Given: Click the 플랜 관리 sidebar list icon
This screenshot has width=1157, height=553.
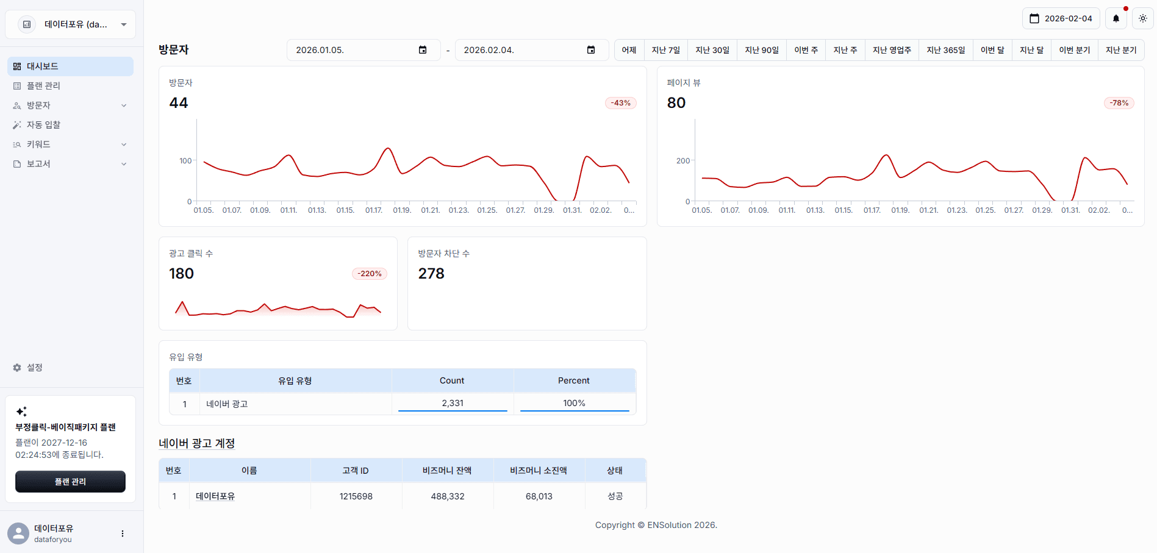Looking at the screenshot, I should (x=17, y=86).
